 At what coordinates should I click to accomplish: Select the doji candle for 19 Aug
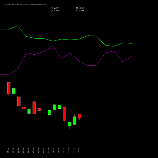coord(44,112)
